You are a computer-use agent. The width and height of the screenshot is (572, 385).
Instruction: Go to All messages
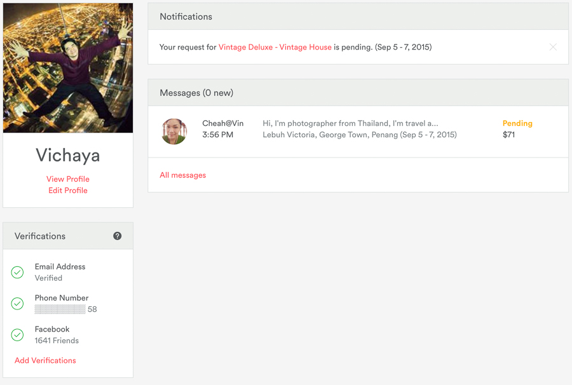183,175
